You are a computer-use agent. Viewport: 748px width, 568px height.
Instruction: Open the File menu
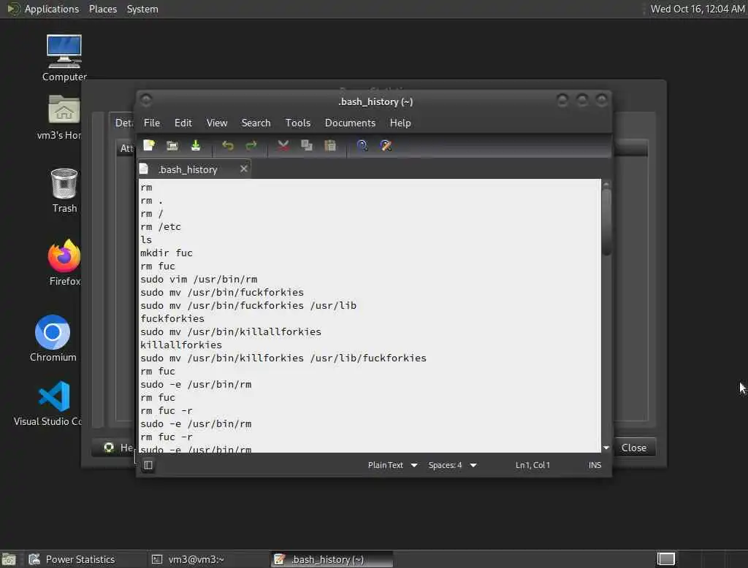pos(152,123)
